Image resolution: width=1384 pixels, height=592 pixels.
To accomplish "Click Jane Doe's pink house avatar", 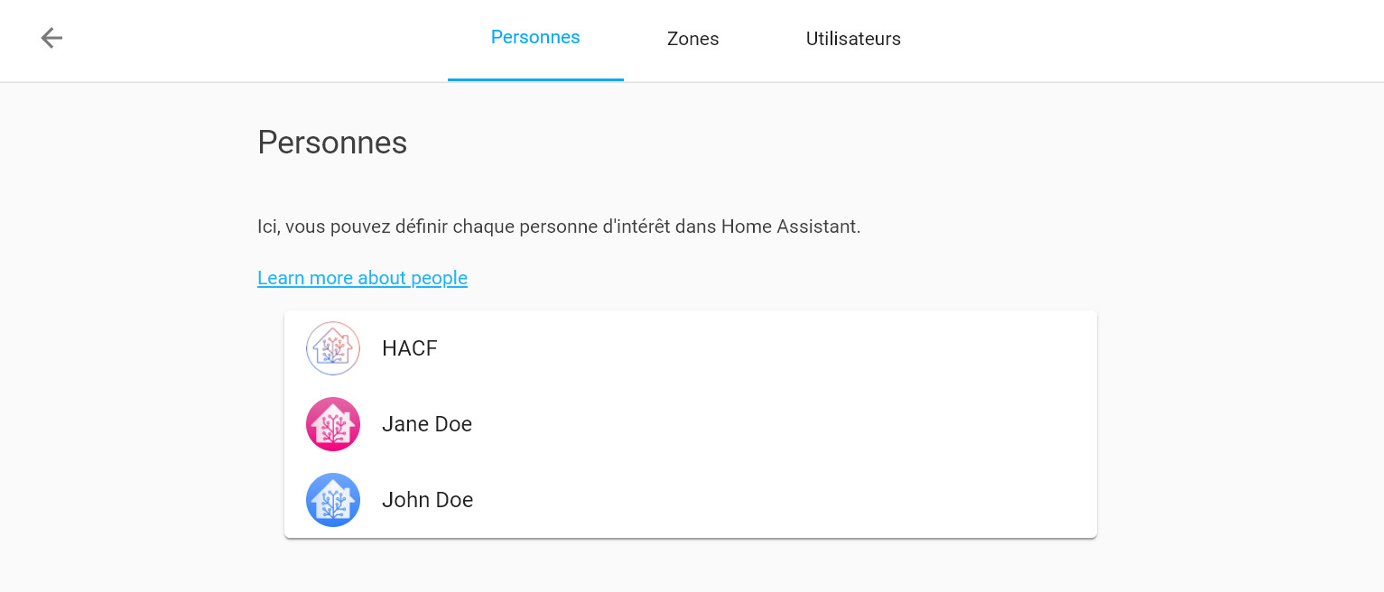I will pos(333,424).
